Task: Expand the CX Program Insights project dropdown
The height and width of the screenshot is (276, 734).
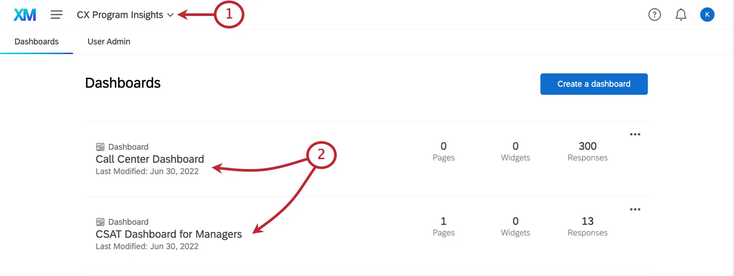Action: pyautogui.click(x=121, y=14)
